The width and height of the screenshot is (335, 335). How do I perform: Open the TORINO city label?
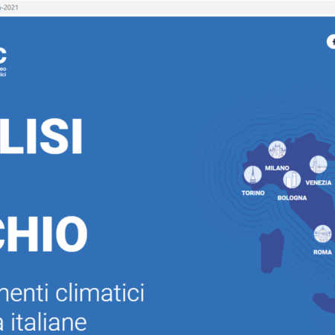click(x=253, y=193)
